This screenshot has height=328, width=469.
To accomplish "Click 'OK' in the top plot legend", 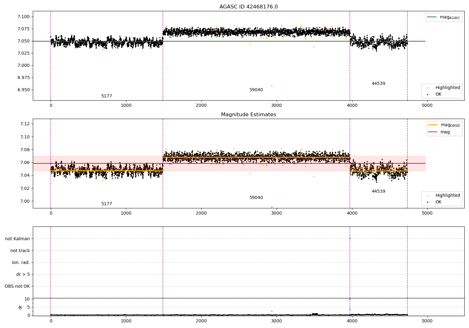I will point(438,94).
